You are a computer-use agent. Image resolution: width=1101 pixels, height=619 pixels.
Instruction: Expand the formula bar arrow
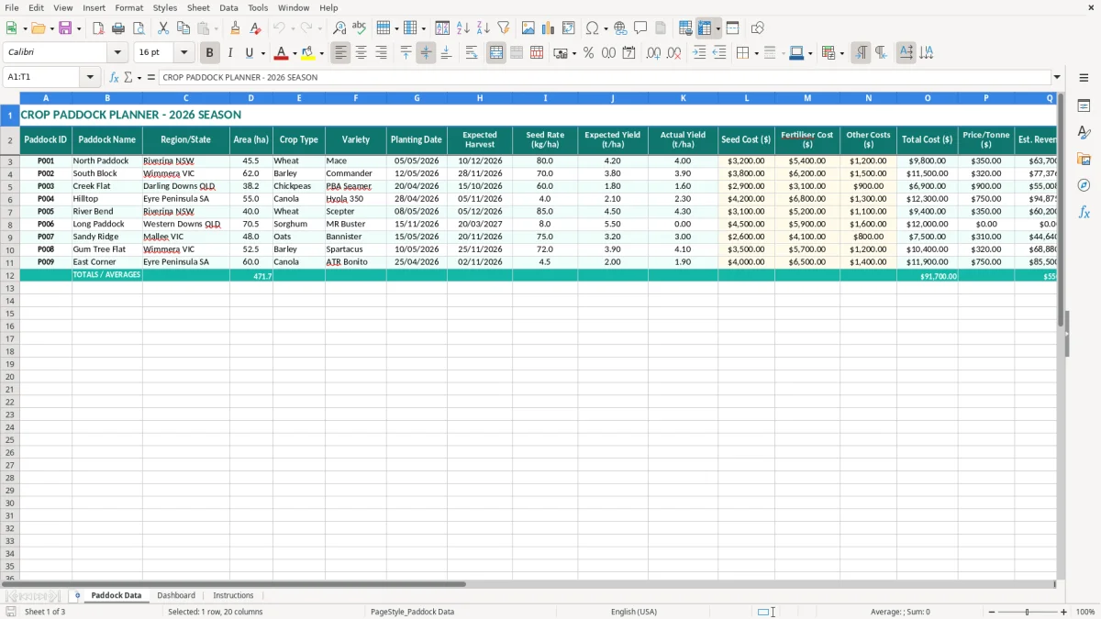[1057, 77]
